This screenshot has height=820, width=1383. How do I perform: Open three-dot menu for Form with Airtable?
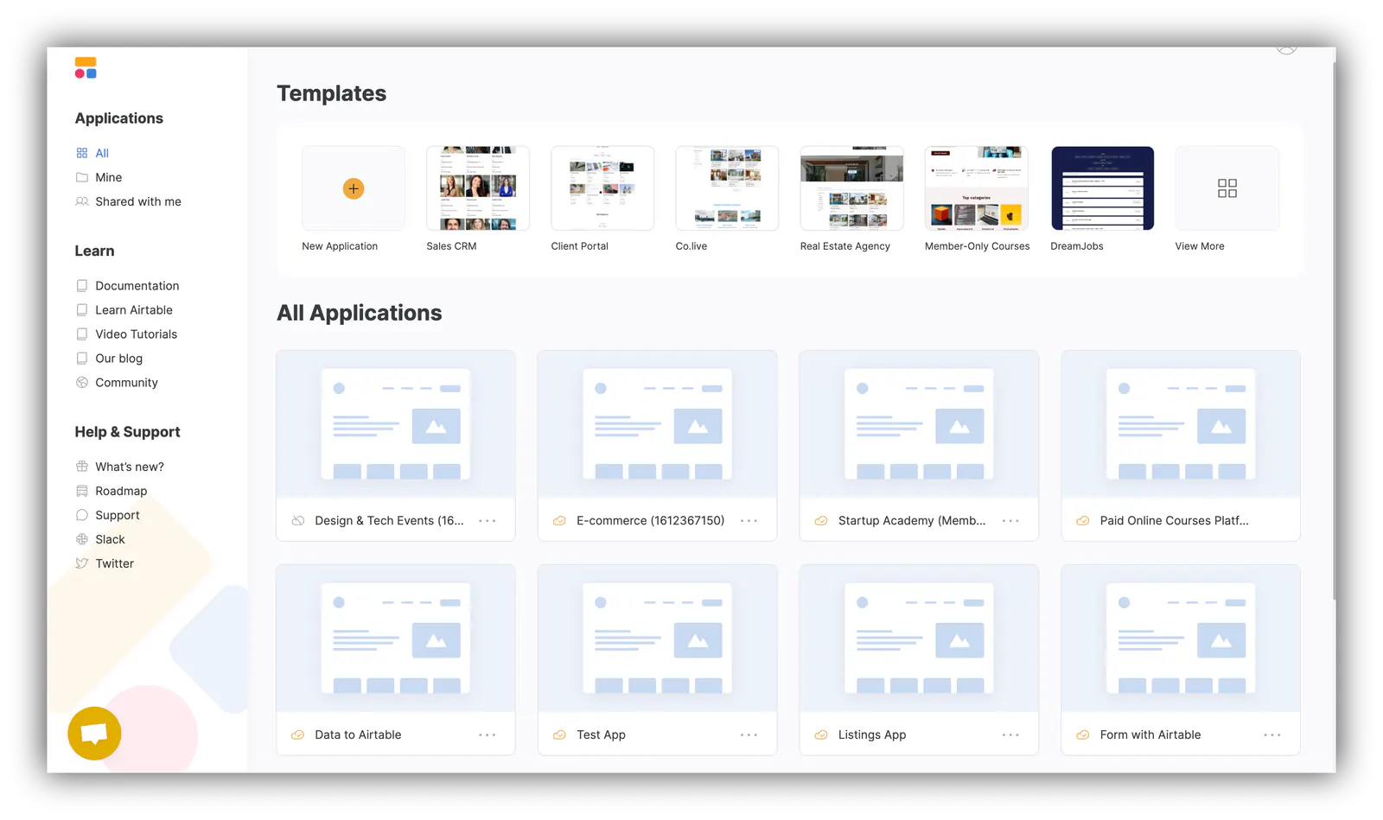pos(1272,735)
